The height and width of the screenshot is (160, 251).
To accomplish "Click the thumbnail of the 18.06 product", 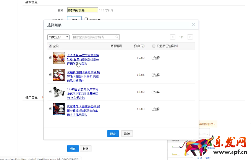I will click(x=59, y=75).
